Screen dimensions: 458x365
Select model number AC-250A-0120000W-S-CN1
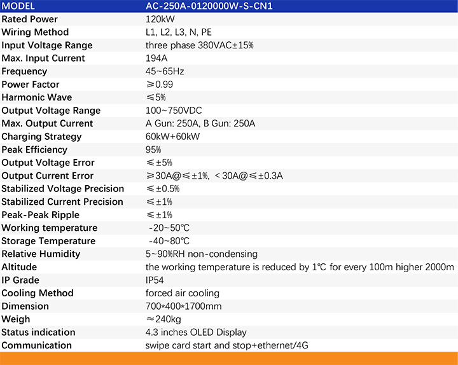210,6
